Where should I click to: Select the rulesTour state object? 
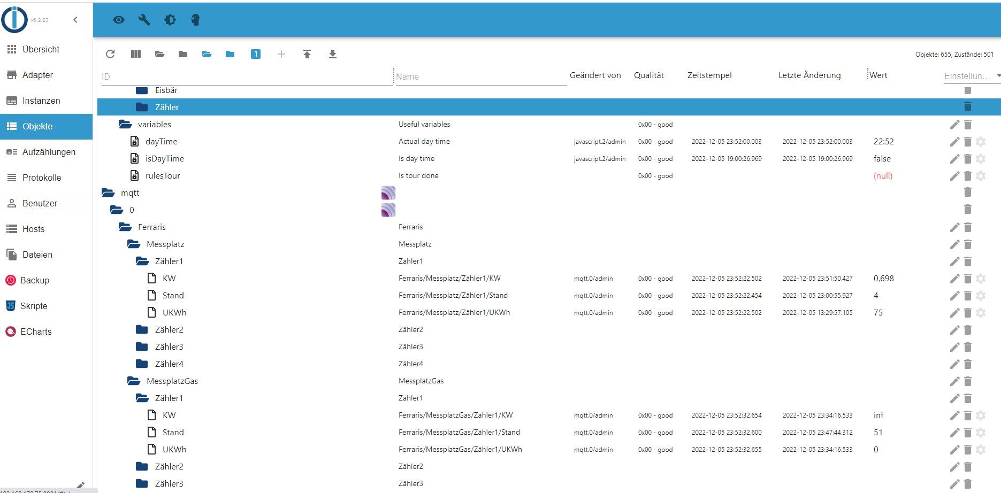coord(163,176)
